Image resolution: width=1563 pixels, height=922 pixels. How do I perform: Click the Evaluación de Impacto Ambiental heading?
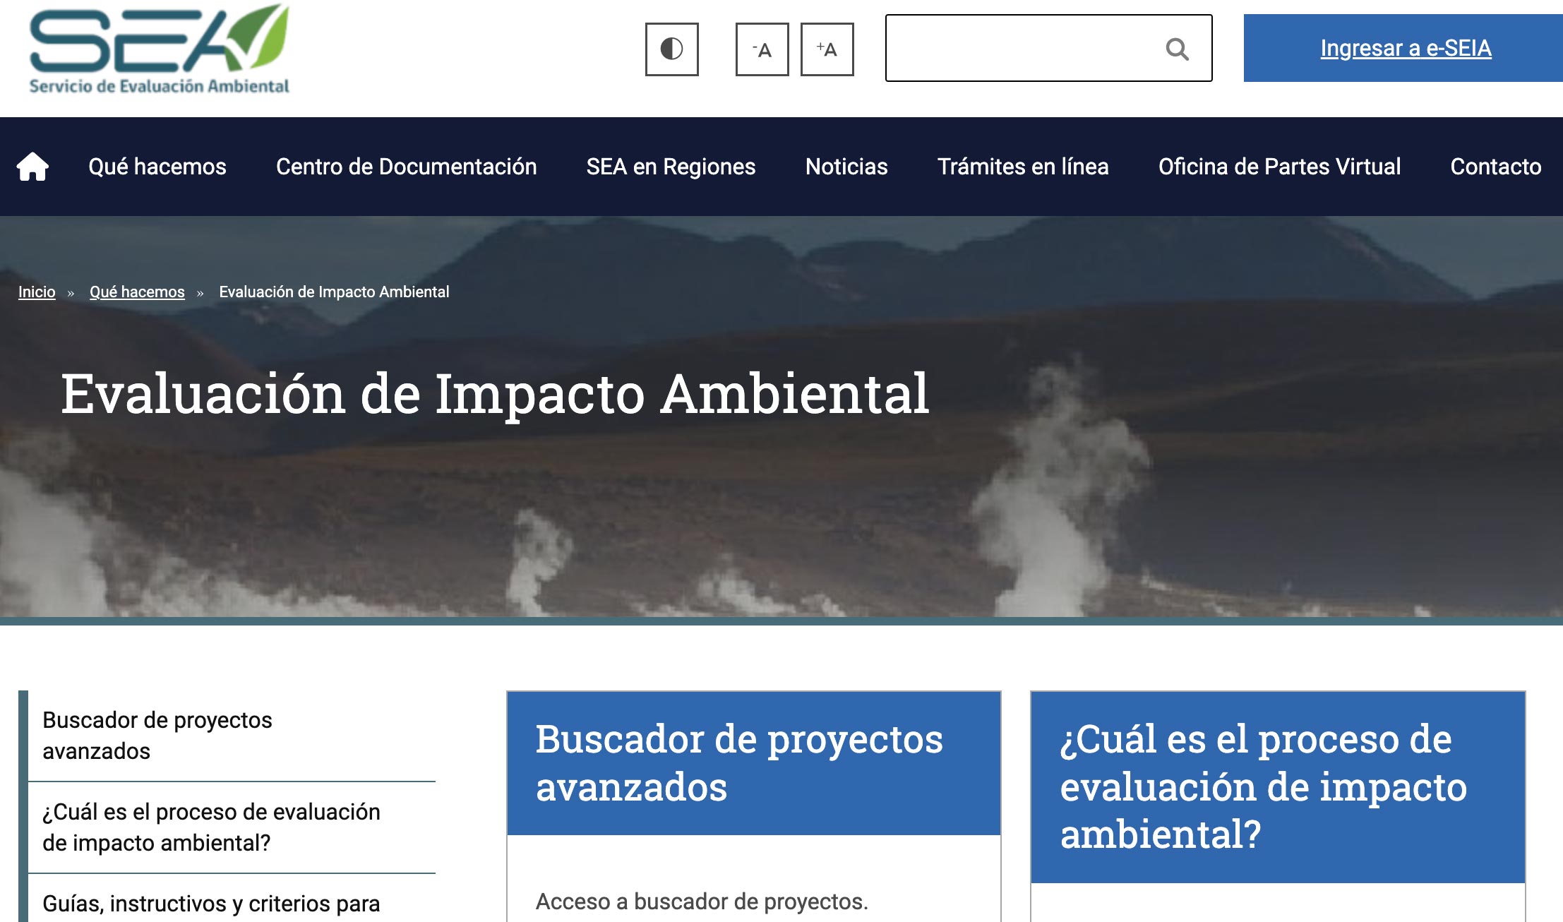495,394
